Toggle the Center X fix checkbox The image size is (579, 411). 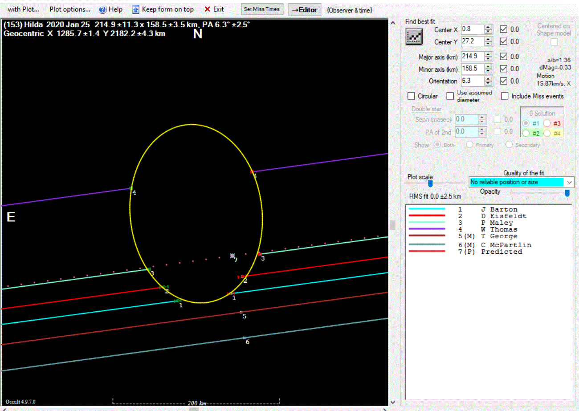[503, 29]
